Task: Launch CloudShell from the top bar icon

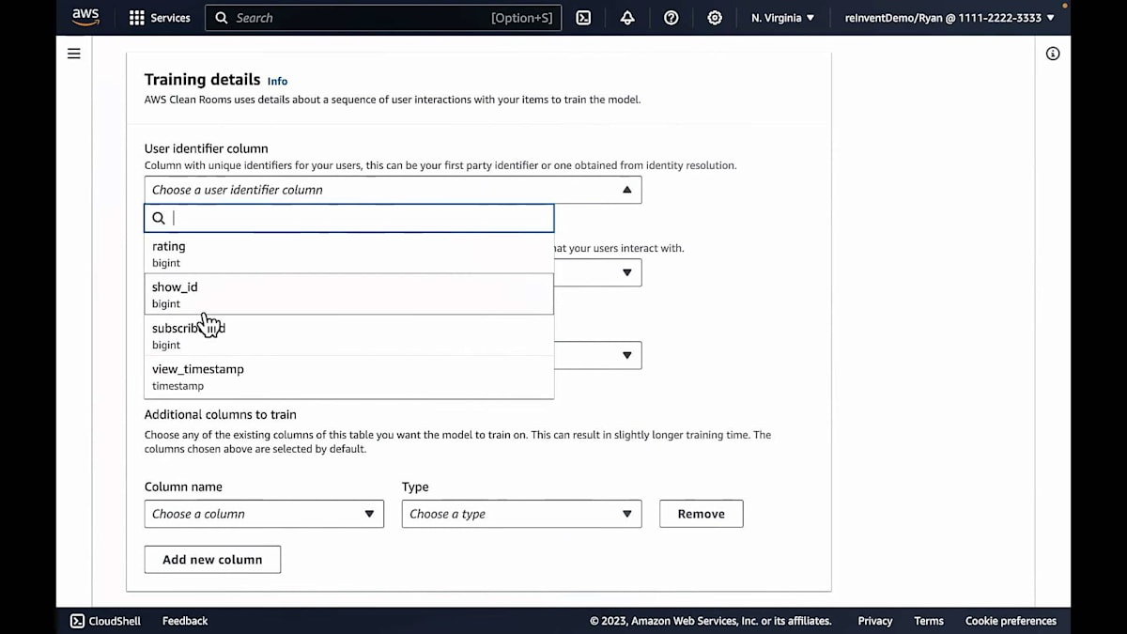Action: [583, 18]
